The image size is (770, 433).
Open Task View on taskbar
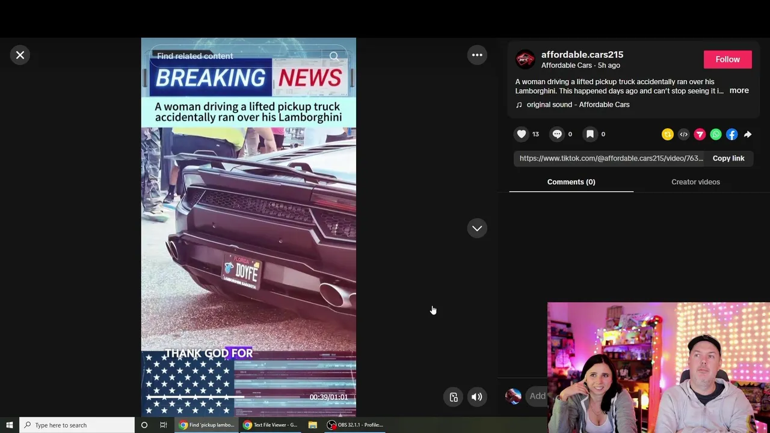[163, 425]
